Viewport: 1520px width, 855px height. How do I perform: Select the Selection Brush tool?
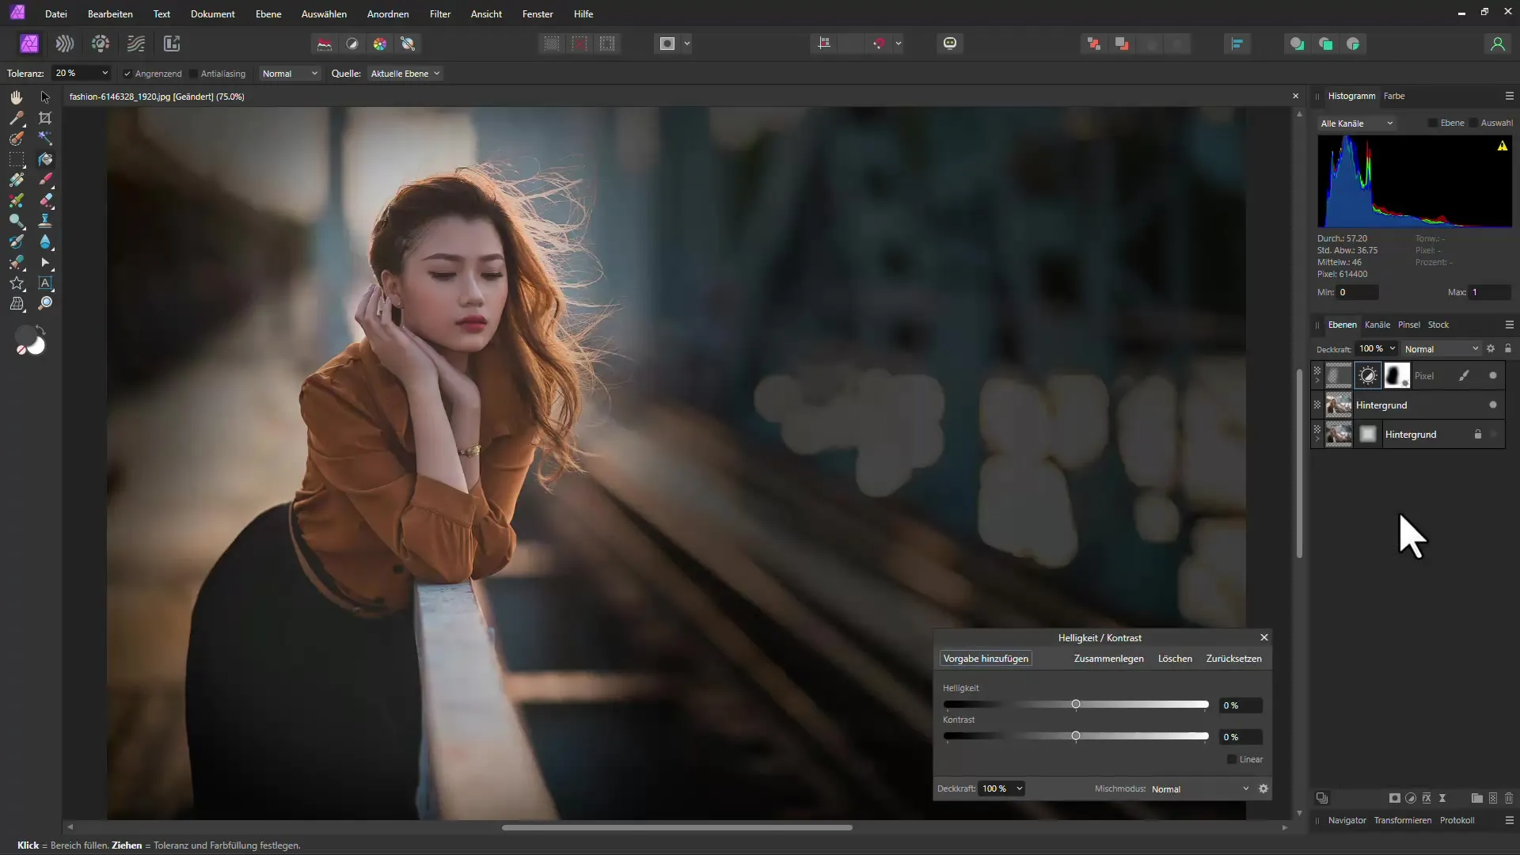tap(16, 139)
